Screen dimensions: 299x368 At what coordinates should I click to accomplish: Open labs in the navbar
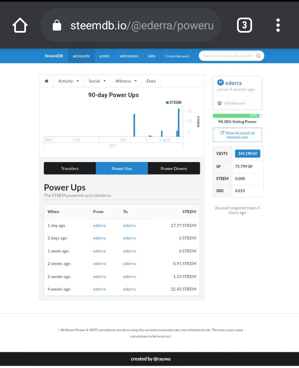point(152,56)
